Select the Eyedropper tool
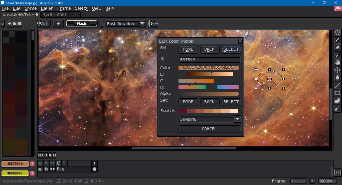The width and height of the screenshot is (342, 185). click(337, 55)
